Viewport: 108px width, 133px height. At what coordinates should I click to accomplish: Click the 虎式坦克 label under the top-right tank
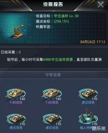88,102
